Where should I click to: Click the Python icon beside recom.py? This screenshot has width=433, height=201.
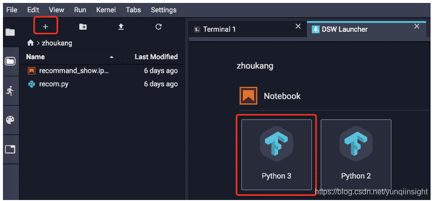pos(32,84)
